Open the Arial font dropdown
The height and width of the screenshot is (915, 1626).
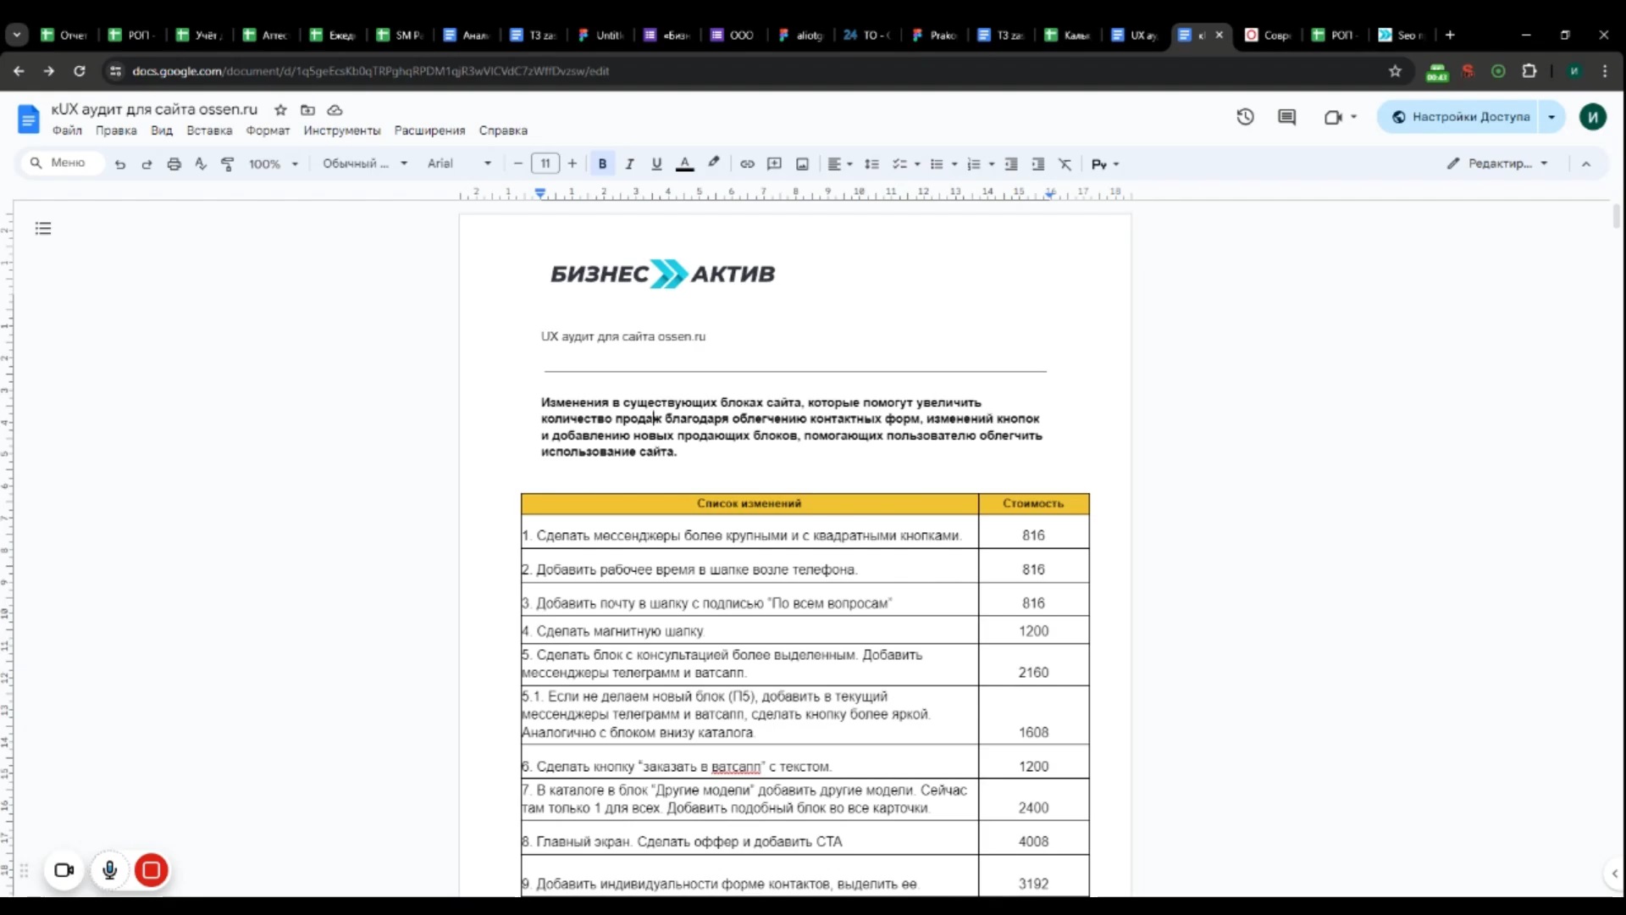click(x=459, y=164)
